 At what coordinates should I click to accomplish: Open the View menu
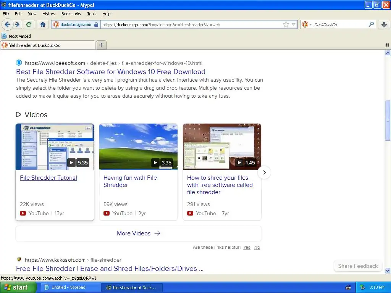point(32,14)
